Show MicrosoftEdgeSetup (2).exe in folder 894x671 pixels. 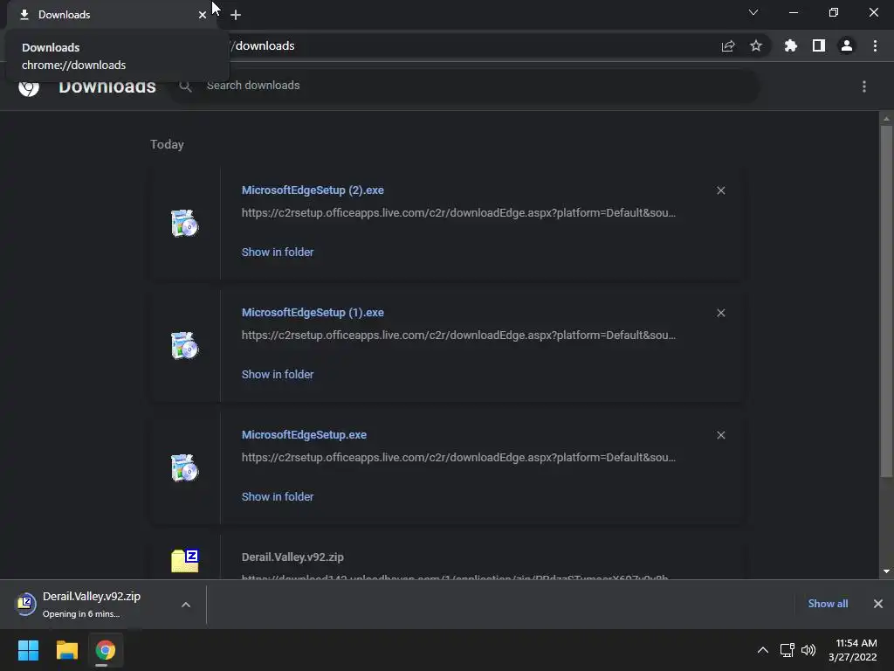[x=278, y=252]
